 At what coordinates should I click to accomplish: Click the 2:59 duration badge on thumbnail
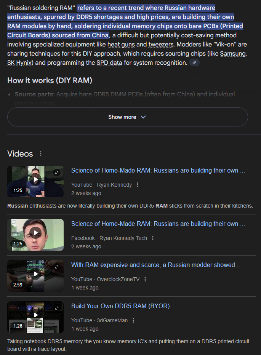click(x=18, y=285)
